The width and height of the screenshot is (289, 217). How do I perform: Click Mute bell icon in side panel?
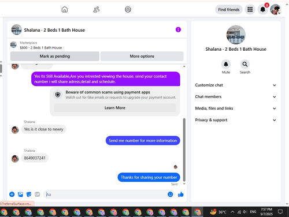coord(226,64)
